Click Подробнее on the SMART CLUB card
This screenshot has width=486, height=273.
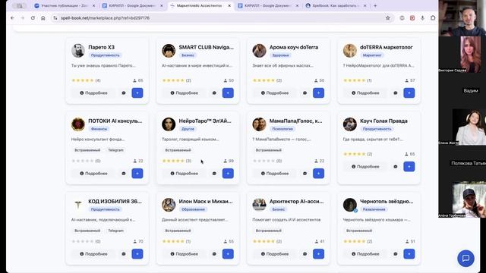[x=184, y=93]
